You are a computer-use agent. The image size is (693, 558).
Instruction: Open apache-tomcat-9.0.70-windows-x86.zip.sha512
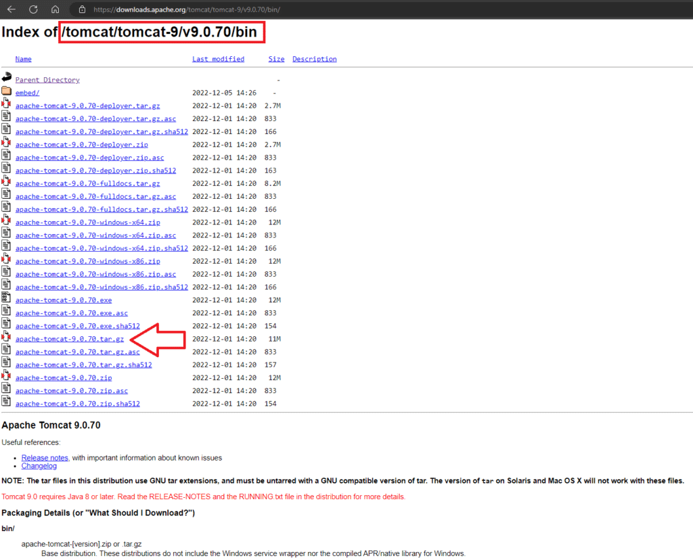pyautogui.click(x=102, y=287)
